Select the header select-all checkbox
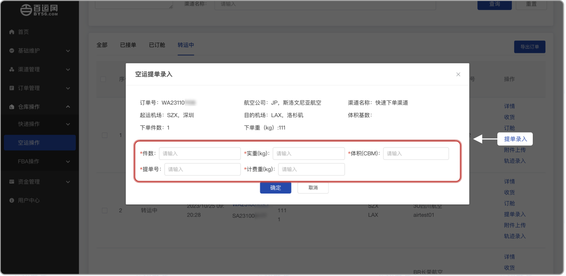Screen dimensions: 566x276 (x=103, y=79)
